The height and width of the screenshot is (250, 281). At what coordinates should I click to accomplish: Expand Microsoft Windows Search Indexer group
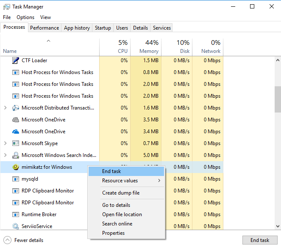click(x=6, y=155)
